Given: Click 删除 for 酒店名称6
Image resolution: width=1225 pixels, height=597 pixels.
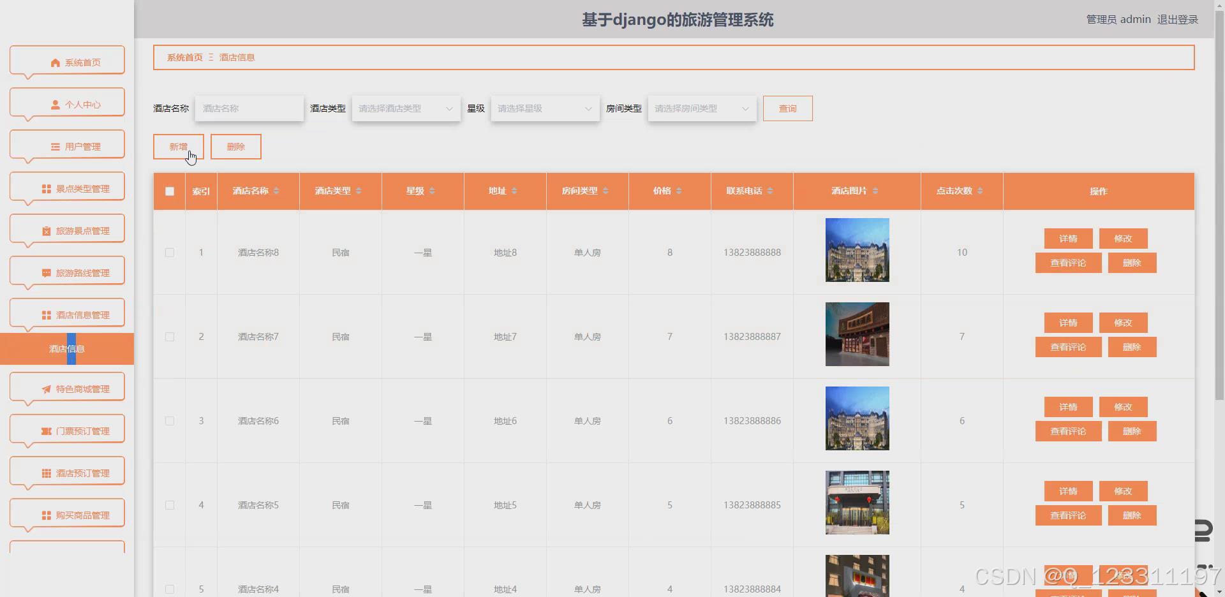Looking at the screenshot, I should coord(1132,431).
